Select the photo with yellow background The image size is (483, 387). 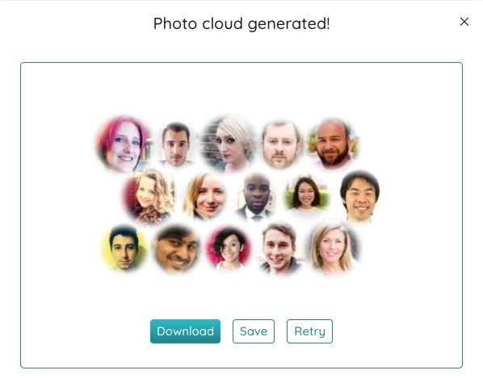[124, 248]
